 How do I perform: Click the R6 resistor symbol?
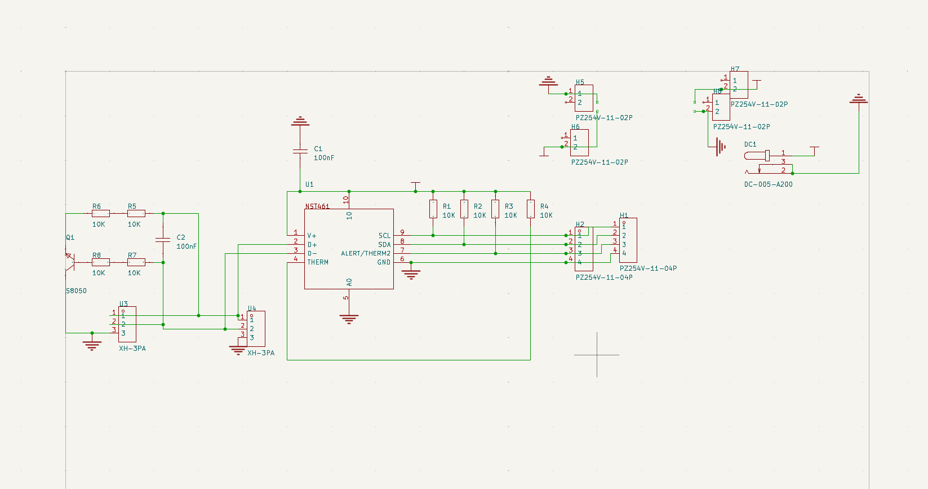click(x=100, y=214)
